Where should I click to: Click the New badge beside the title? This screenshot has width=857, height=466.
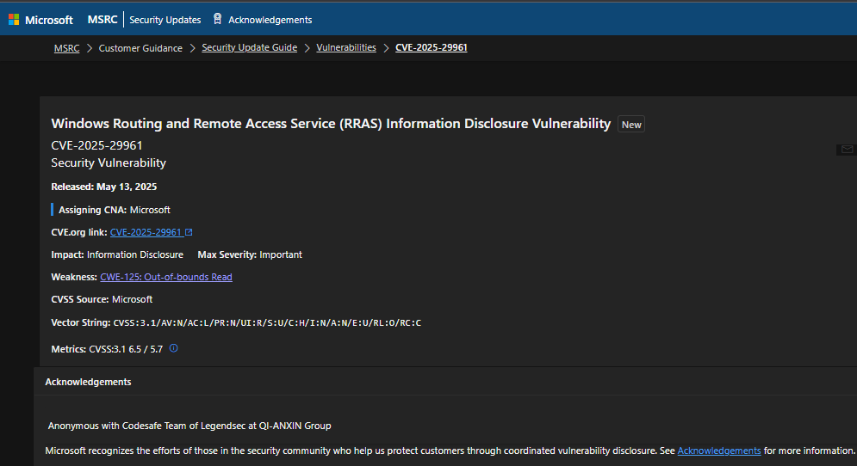631,125
